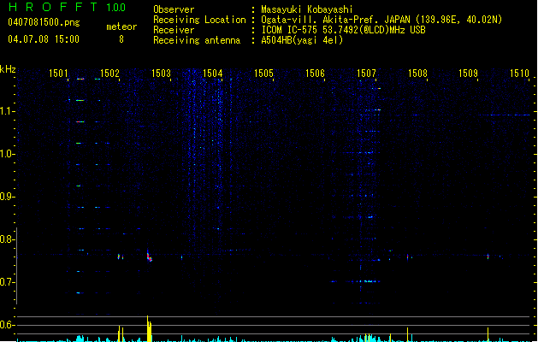Click the 1505 time marker
This screenshot has width=538, height=342.
coord(263,74)
